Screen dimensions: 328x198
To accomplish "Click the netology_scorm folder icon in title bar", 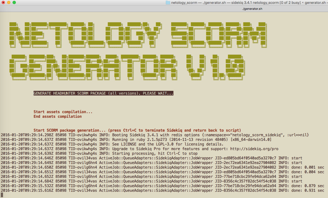I will click(x=168, y=2).
